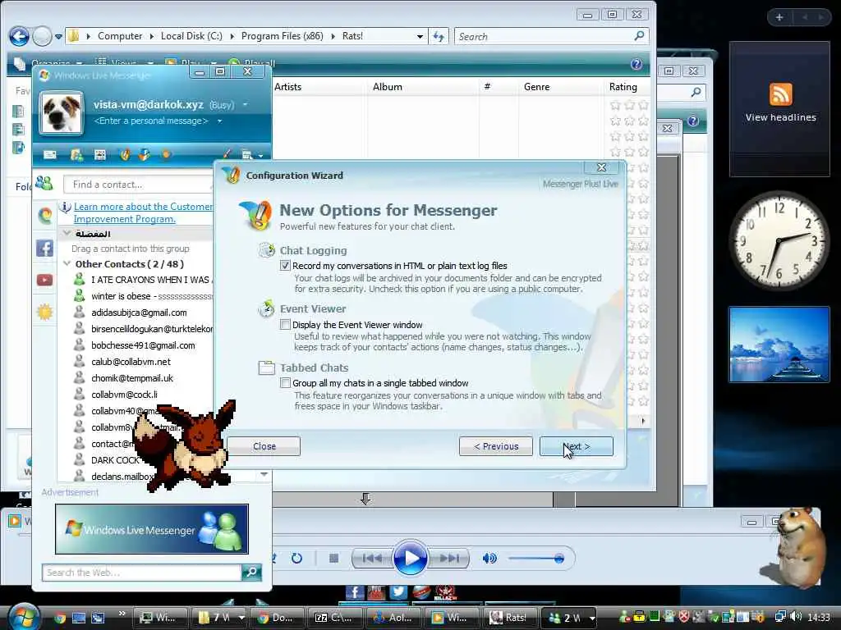Select contact bobchesse491@gmail.com
The image size is (841, 630).
143,345
